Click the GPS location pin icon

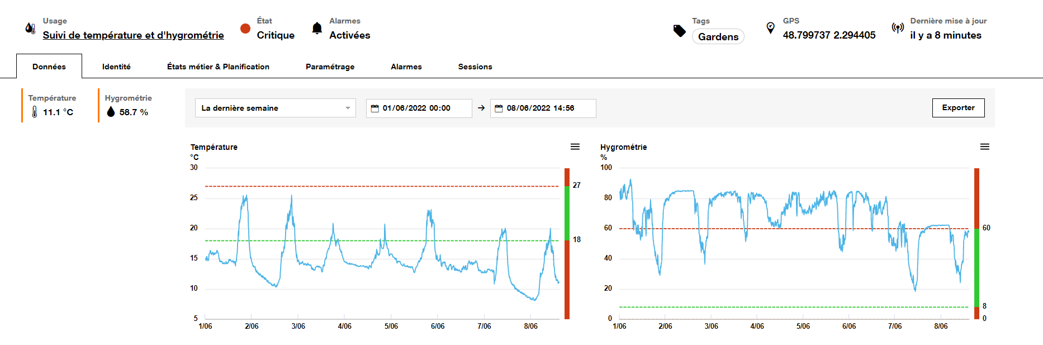pos(770,28)
